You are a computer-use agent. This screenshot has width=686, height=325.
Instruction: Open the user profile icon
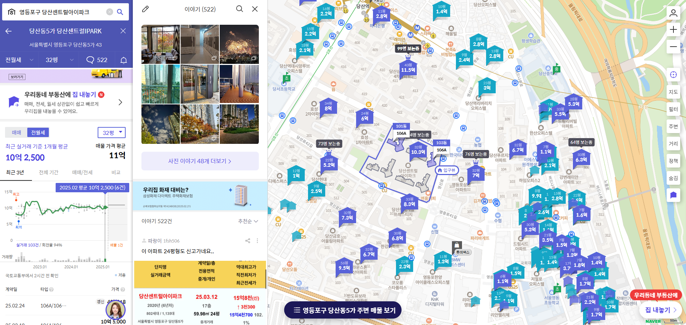[x=674, y=13]
